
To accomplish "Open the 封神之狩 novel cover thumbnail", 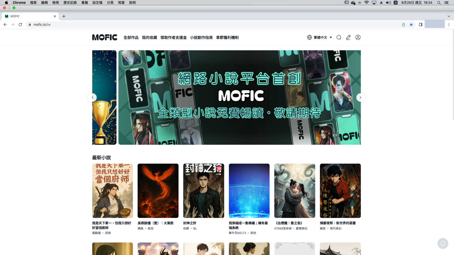I will [x=204, y=191].
